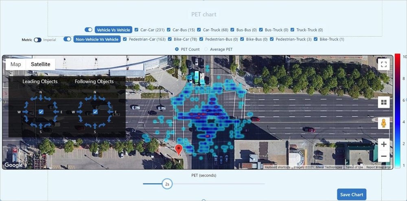Leading Objects: click straight right arrow next to W
Viewport: 407px width, 201px height.
coord(25,112)
